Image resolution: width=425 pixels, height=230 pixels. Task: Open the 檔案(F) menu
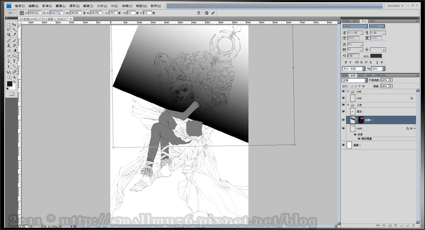pos(20,6)
